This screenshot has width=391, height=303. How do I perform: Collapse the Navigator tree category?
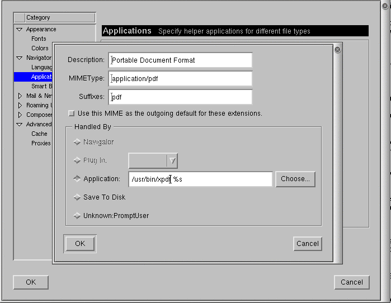point(20,58)
